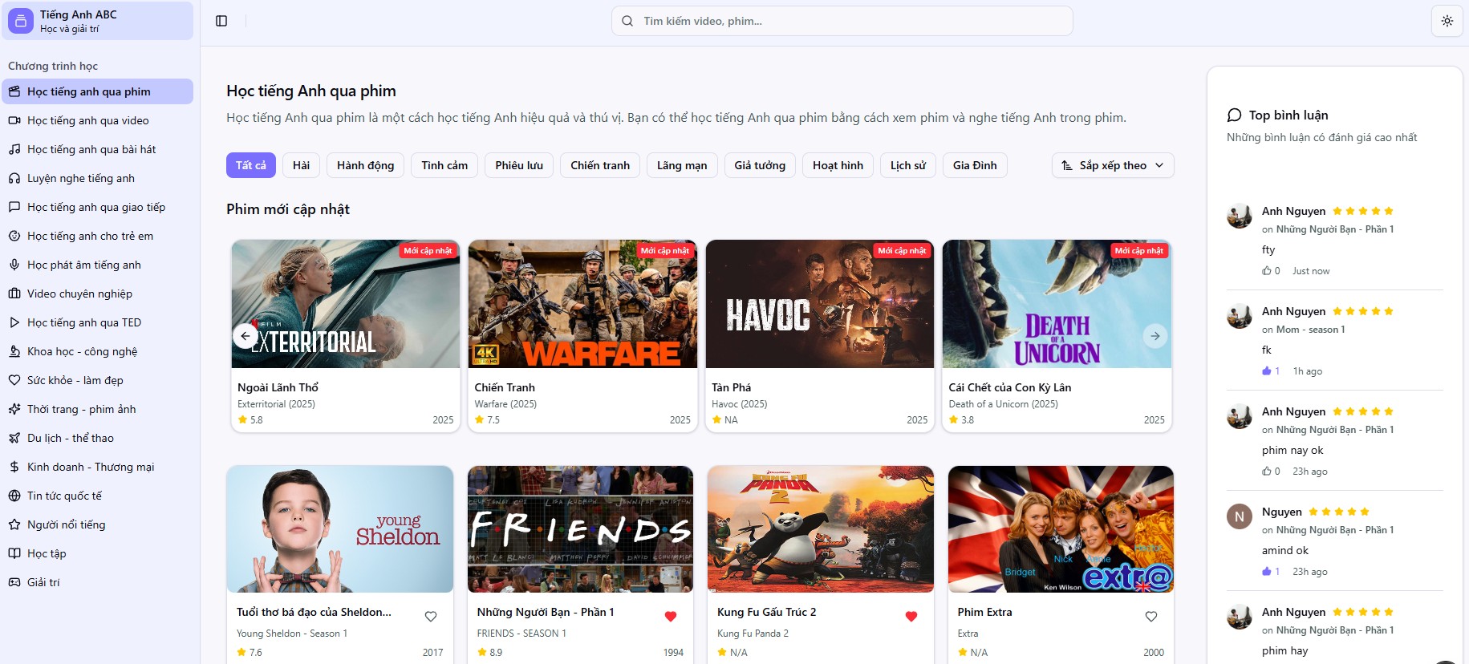
Task: Click heart icon for Sức khỏe - làm đẹp
Action: 14,380
